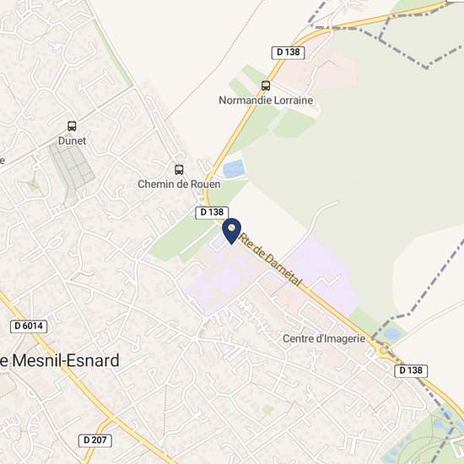Click the D 138 road shield near top
This screenshot has height=464, width=464.
click(x=288, y=52)
